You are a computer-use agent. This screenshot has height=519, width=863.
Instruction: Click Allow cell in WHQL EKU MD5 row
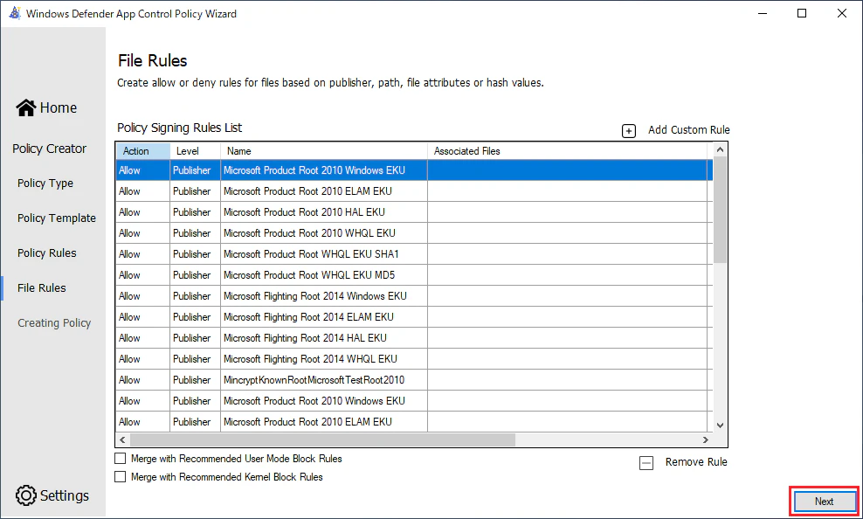[x=143, y=274]
